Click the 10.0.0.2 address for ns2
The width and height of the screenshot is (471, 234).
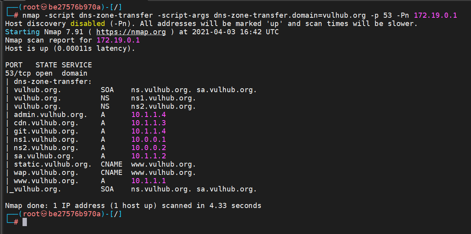coord(149,148)
